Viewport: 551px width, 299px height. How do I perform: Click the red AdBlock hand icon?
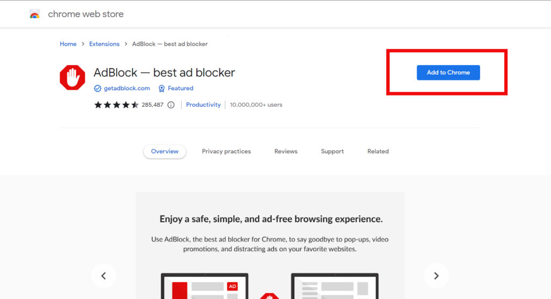tap(73, 77)
